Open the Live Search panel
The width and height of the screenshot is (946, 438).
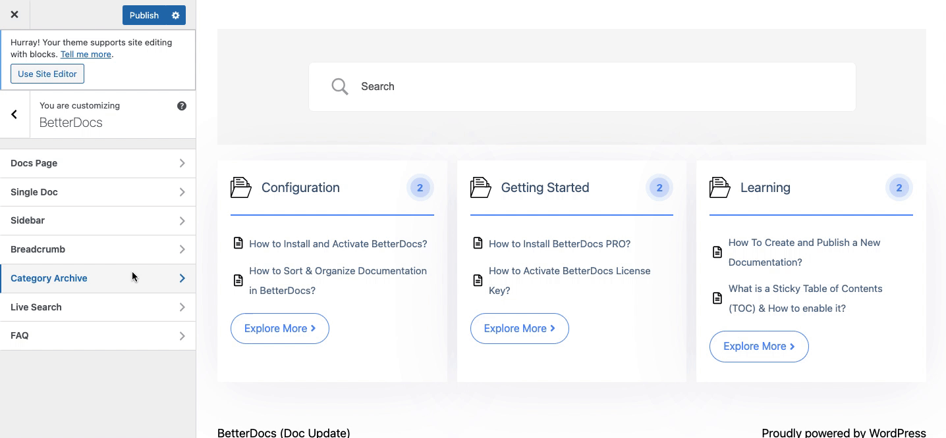97,306
